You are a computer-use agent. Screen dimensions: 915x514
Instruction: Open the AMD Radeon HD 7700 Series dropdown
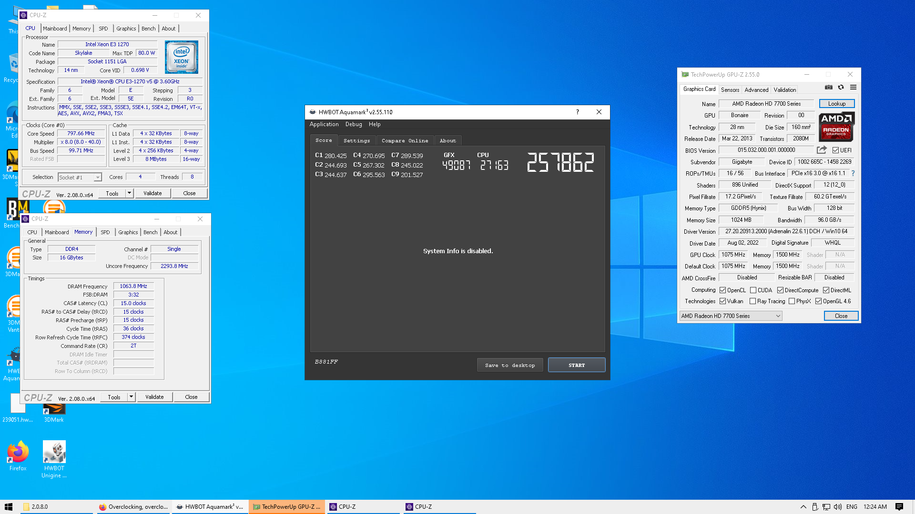tap(731, 316)
